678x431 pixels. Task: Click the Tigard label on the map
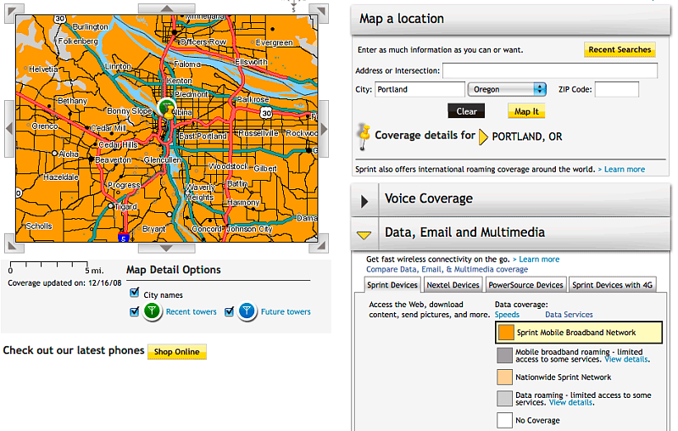pos(125,207)
